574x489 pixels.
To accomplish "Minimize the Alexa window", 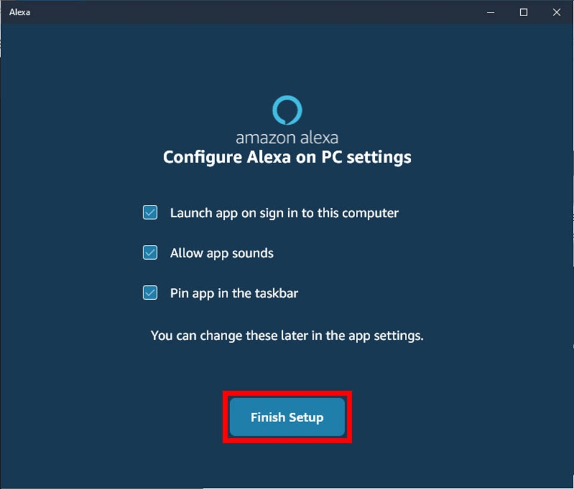I will 490,12.
